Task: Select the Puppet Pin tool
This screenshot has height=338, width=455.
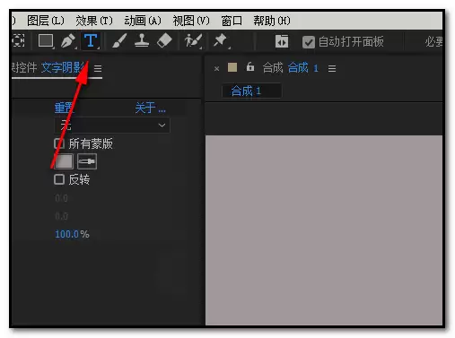Action: [x=221, y=40]
